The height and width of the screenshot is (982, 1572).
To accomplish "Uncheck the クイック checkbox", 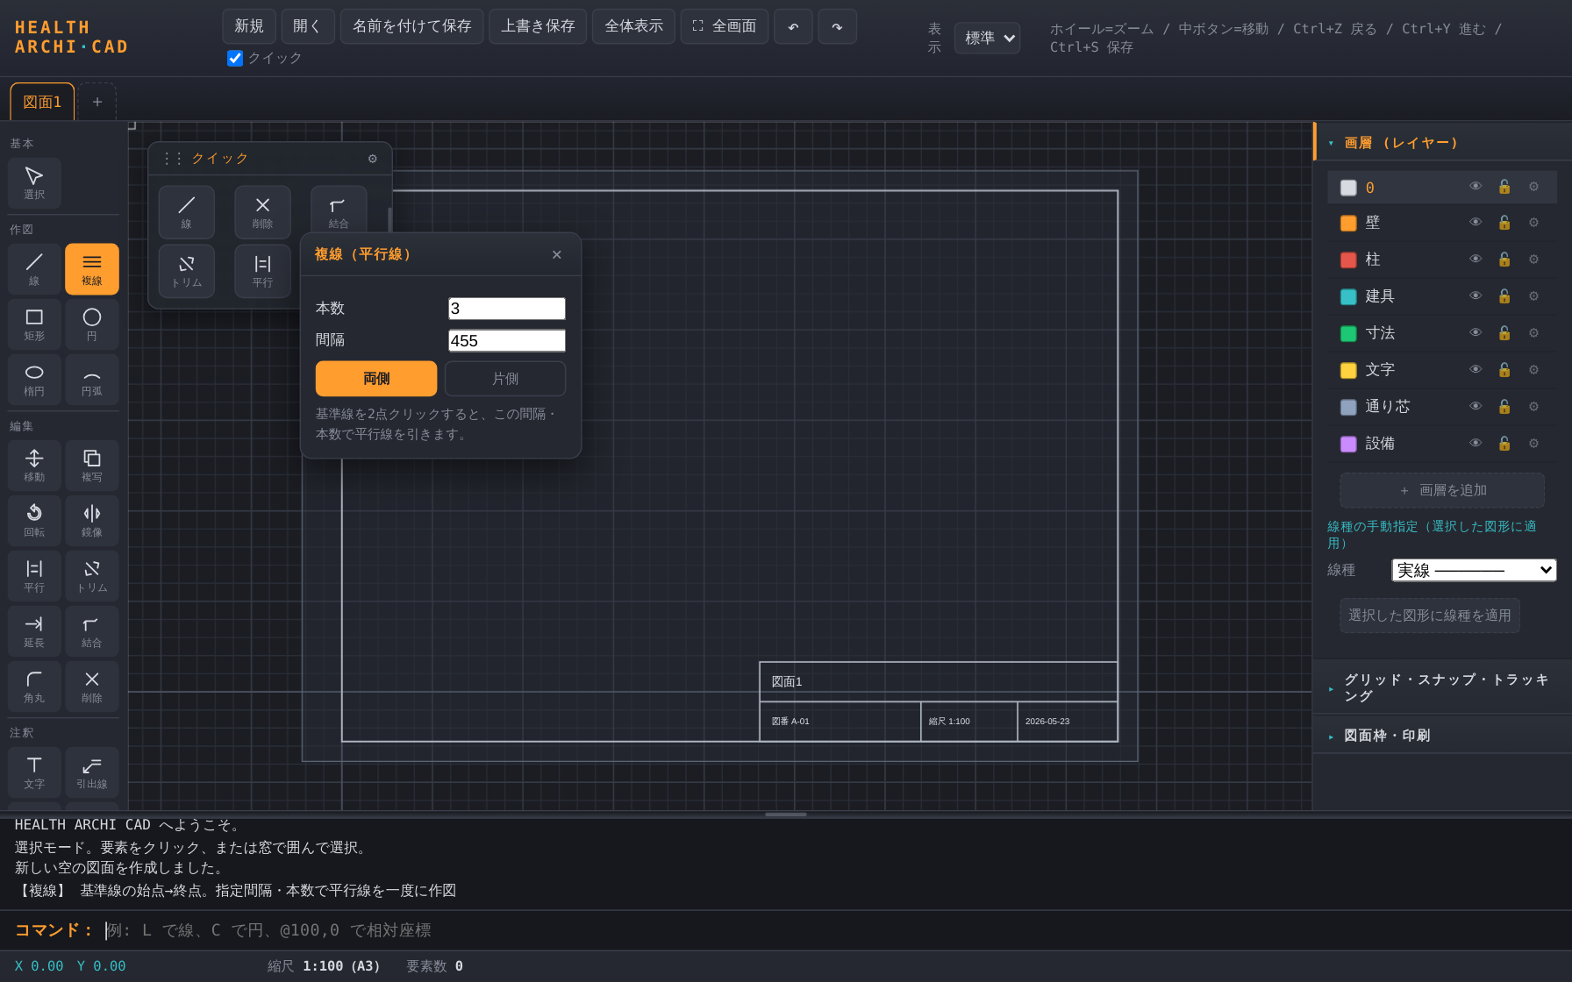I will coord(235,58).
